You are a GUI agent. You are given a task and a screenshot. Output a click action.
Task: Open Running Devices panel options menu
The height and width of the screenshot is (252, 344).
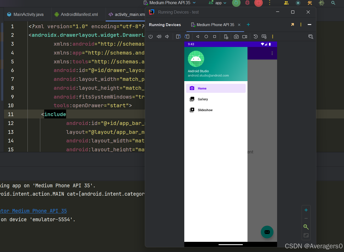[x=301, y=25]
